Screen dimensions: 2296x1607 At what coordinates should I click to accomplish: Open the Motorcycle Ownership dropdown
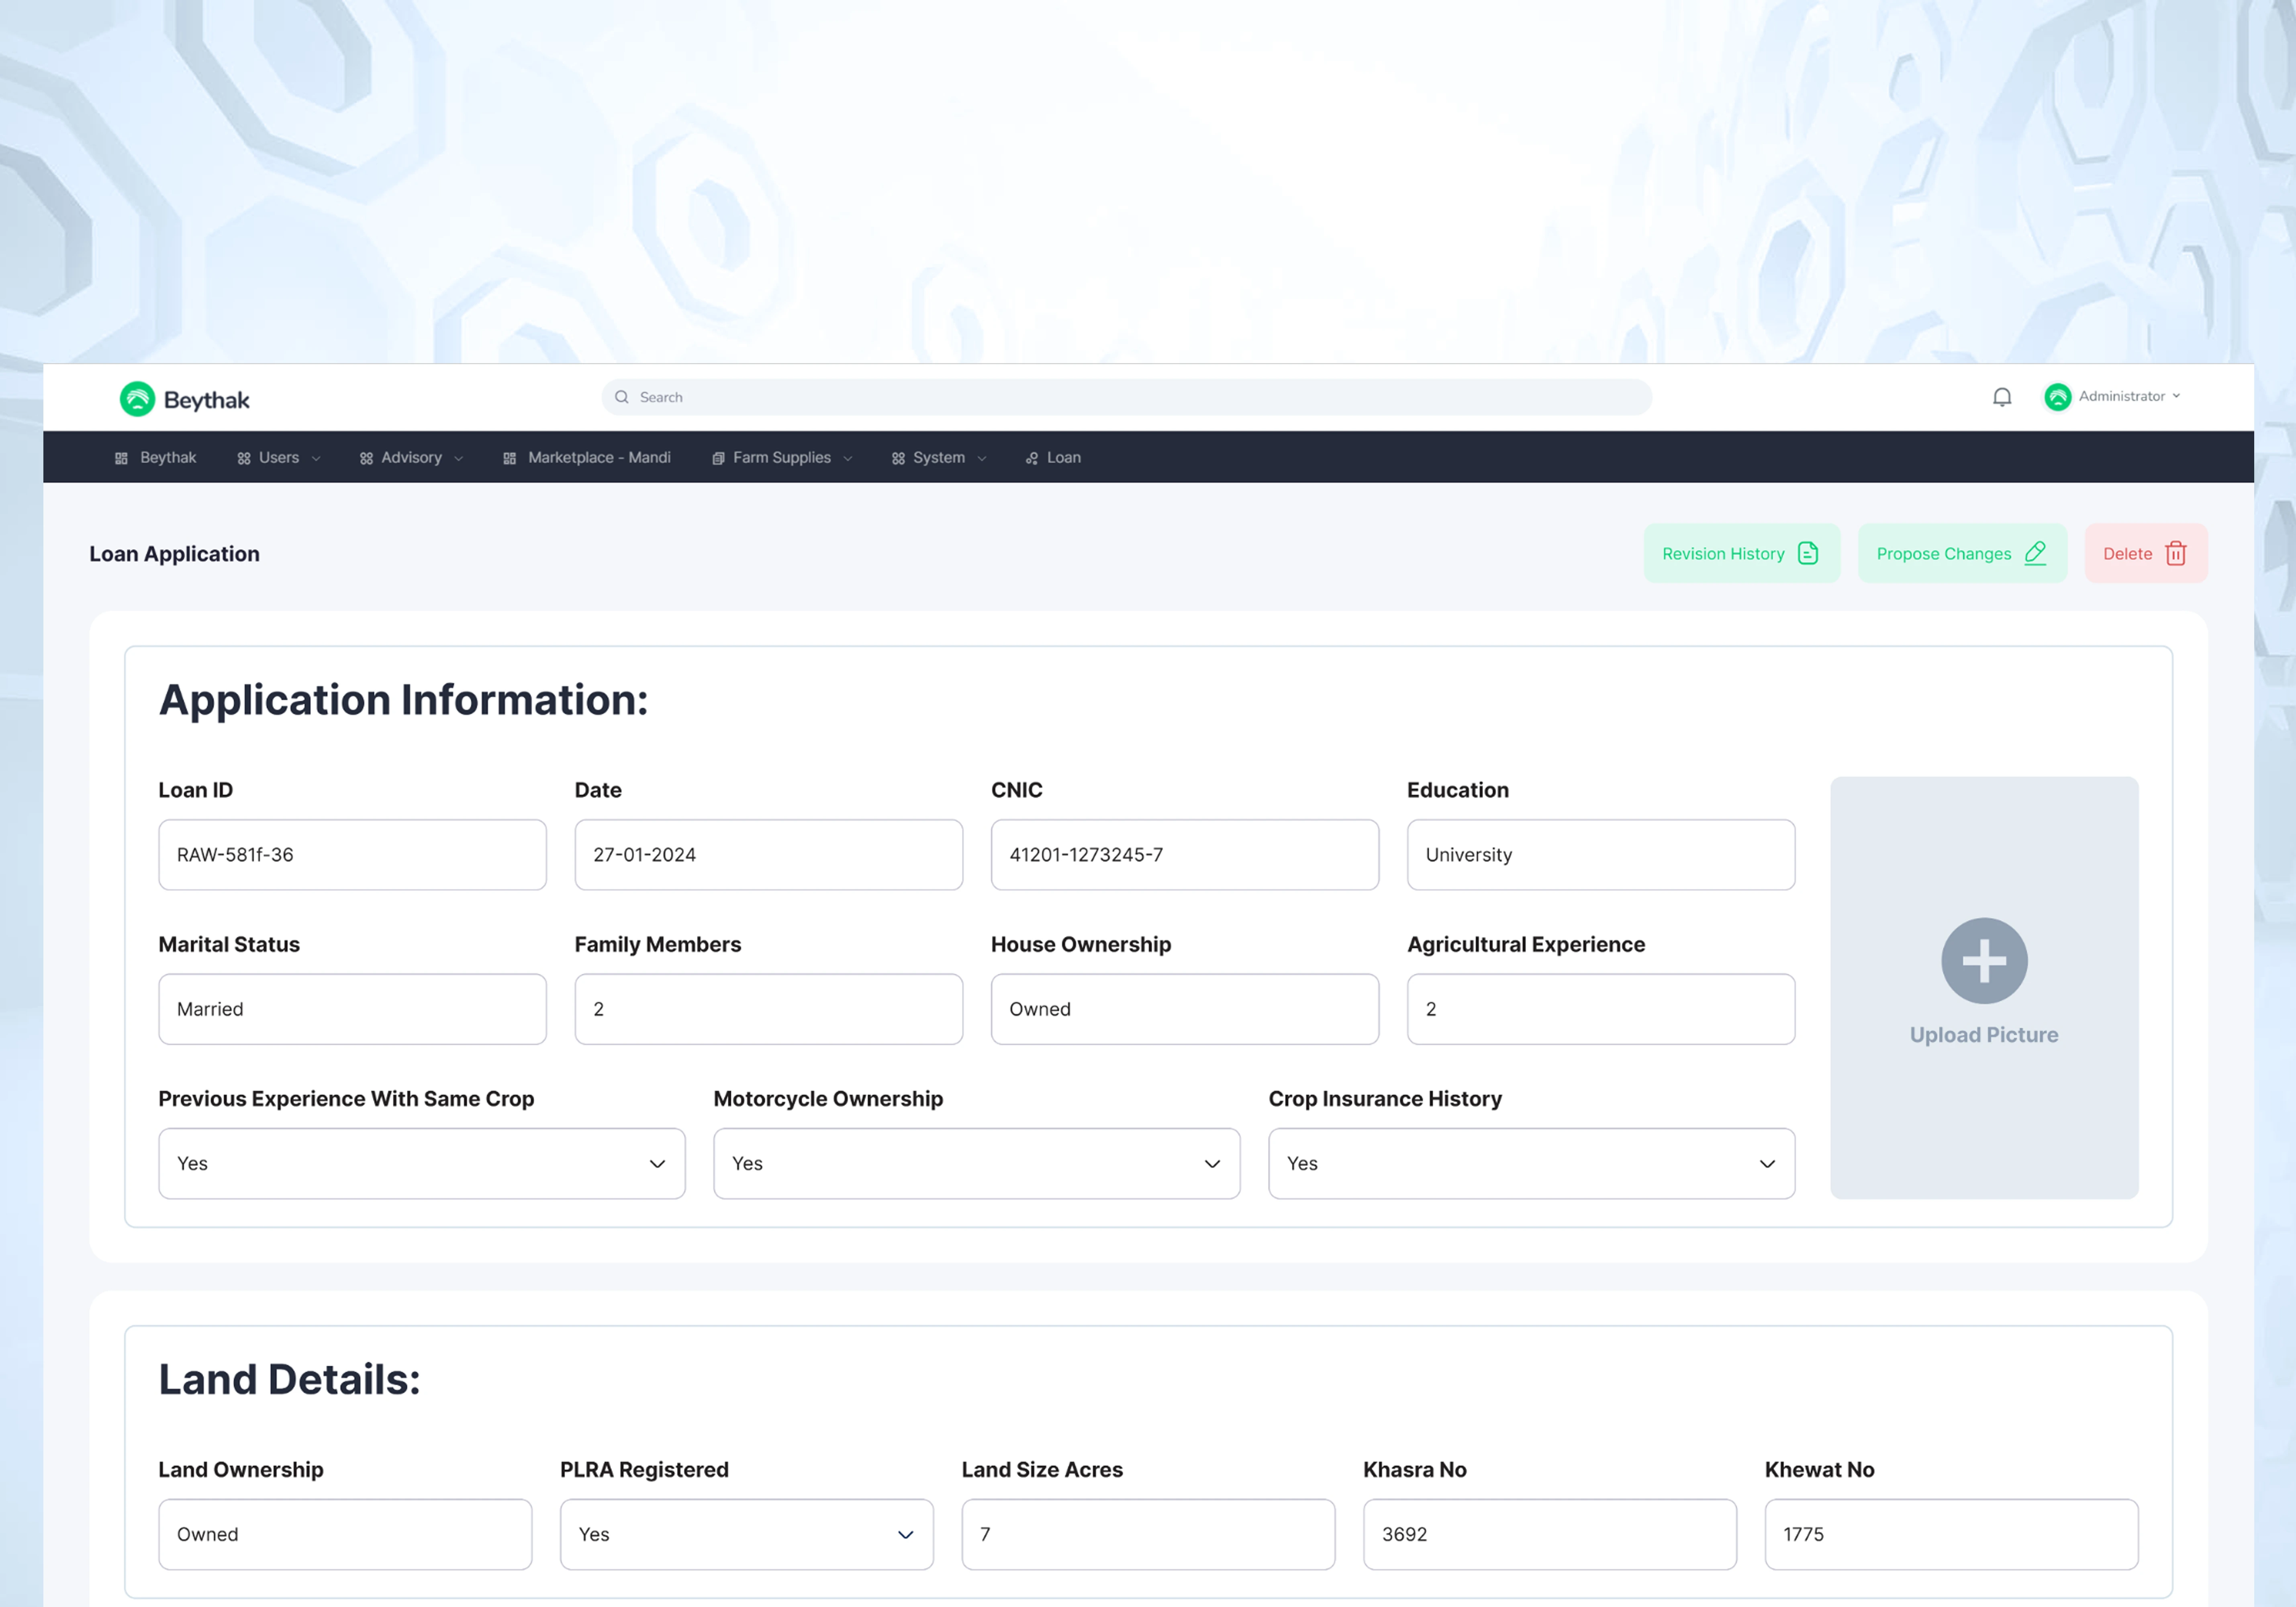tap(976, 1163)
